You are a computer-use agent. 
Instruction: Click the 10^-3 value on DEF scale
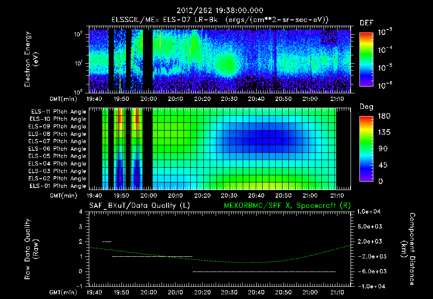pos(385,32)
